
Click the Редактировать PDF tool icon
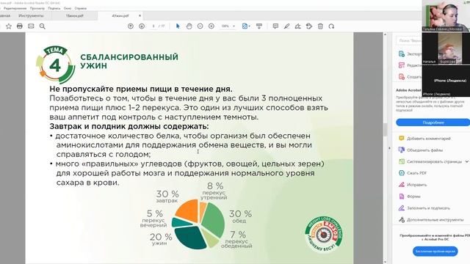(x=402, y=65)
